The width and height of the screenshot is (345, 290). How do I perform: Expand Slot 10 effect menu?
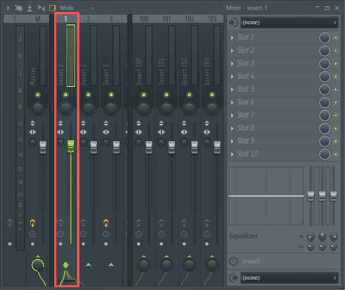coord(232,154)
